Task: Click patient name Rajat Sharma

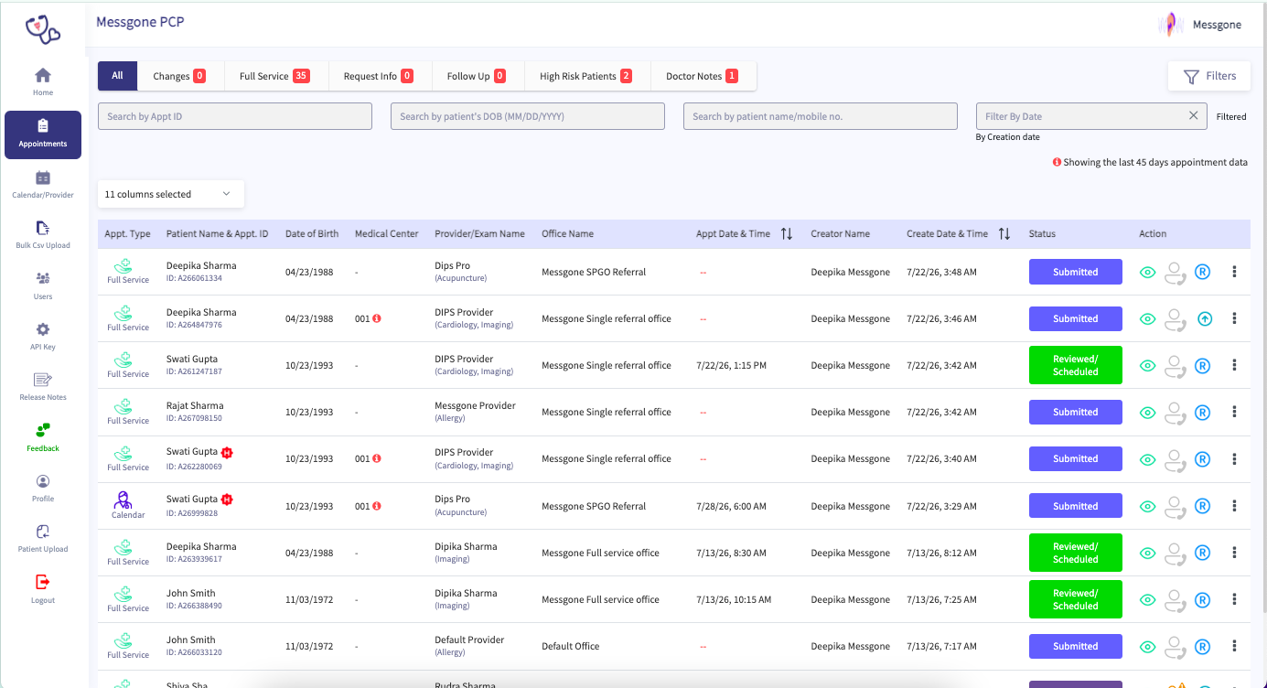Action: 195,405
